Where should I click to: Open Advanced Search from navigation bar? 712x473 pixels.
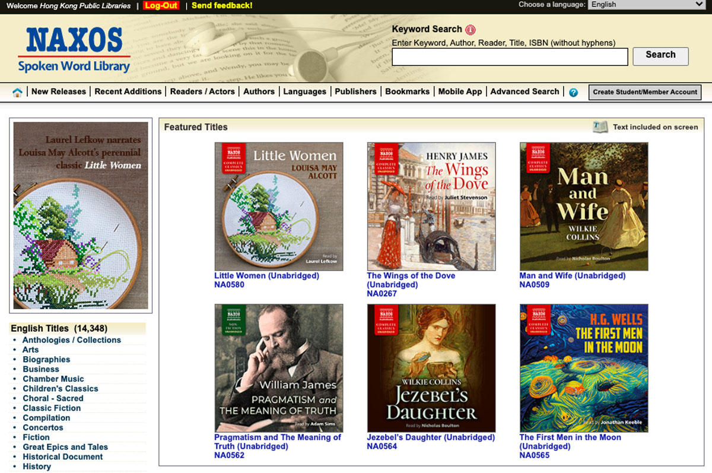coord(525,91)
